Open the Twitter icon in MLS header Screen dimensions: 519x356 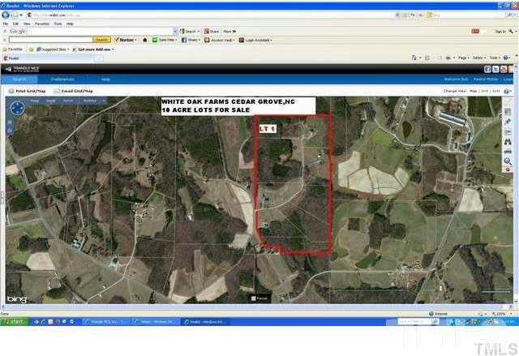click(495, 69)
